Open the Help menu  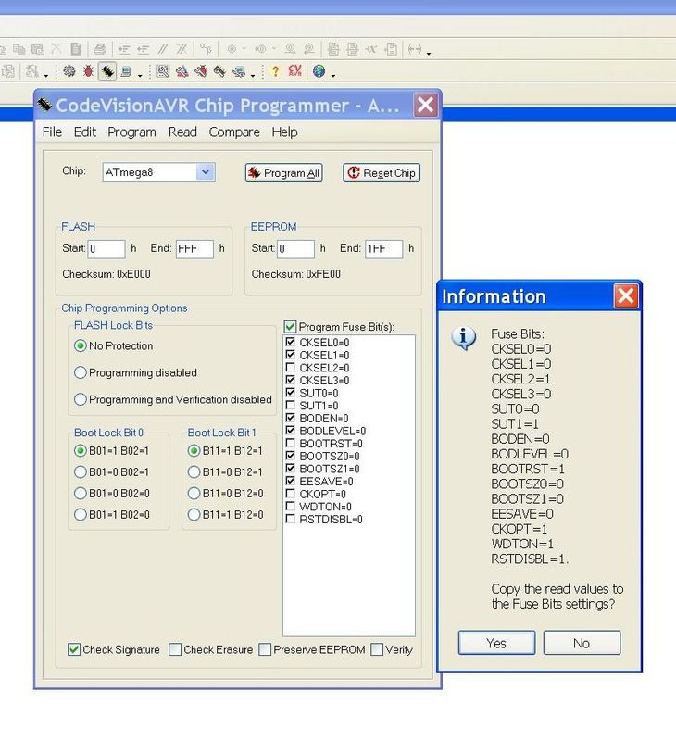click(x=284, y=132)
